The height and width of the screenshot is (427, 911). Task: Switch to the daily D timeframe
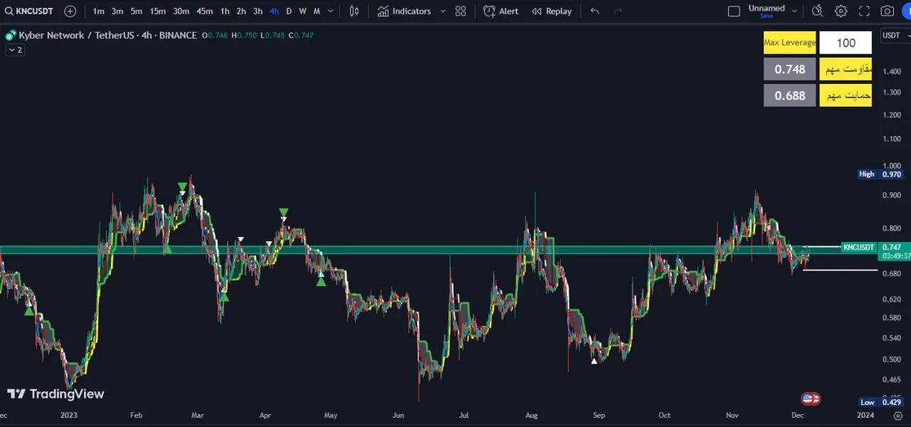pyautogui.click(x=288, y=11)
